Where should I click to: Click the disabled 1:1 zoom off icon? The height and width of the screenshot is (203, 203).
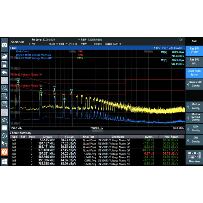click(x=4, y=112)
